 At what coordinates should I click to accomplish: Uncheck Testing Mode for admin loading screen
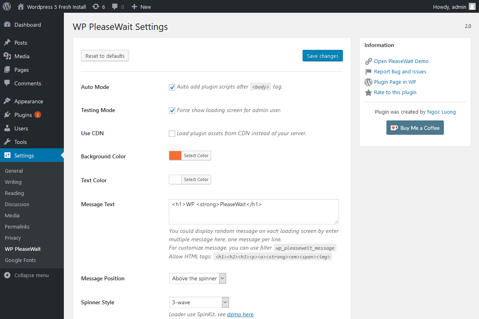[x=172, y=110]
